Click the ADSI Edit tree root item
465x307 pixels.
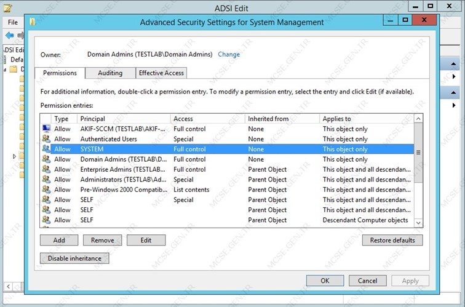pyautogui.click(x=14, y=50)
